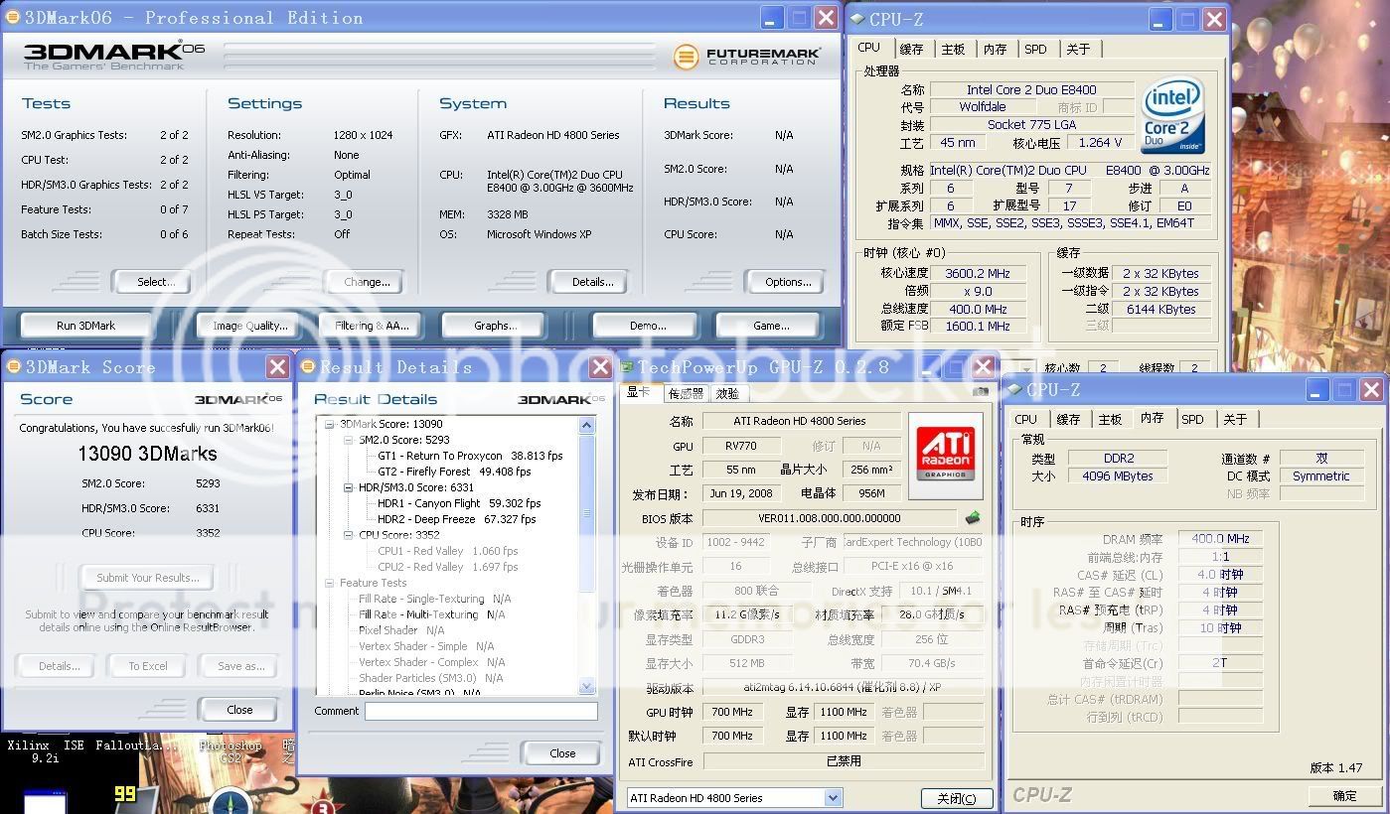Select the Photoshop CS2 desktop shortcut
The width and height of the screenshot is (1390, 814).
[230, 751]
